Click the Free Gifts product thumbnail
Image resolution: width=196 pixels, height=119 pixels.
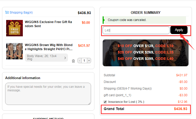click(x=15, y=28)
